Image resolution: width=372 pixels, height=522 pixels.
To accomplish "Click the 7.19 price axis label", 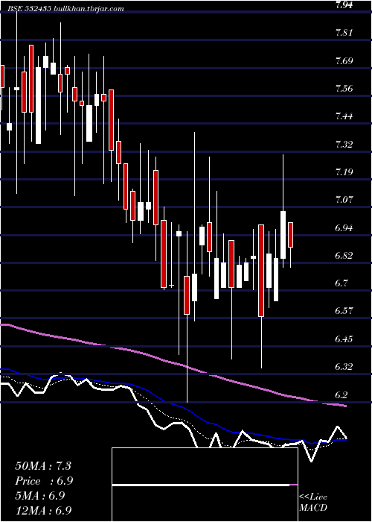I will tap(344, 172).
